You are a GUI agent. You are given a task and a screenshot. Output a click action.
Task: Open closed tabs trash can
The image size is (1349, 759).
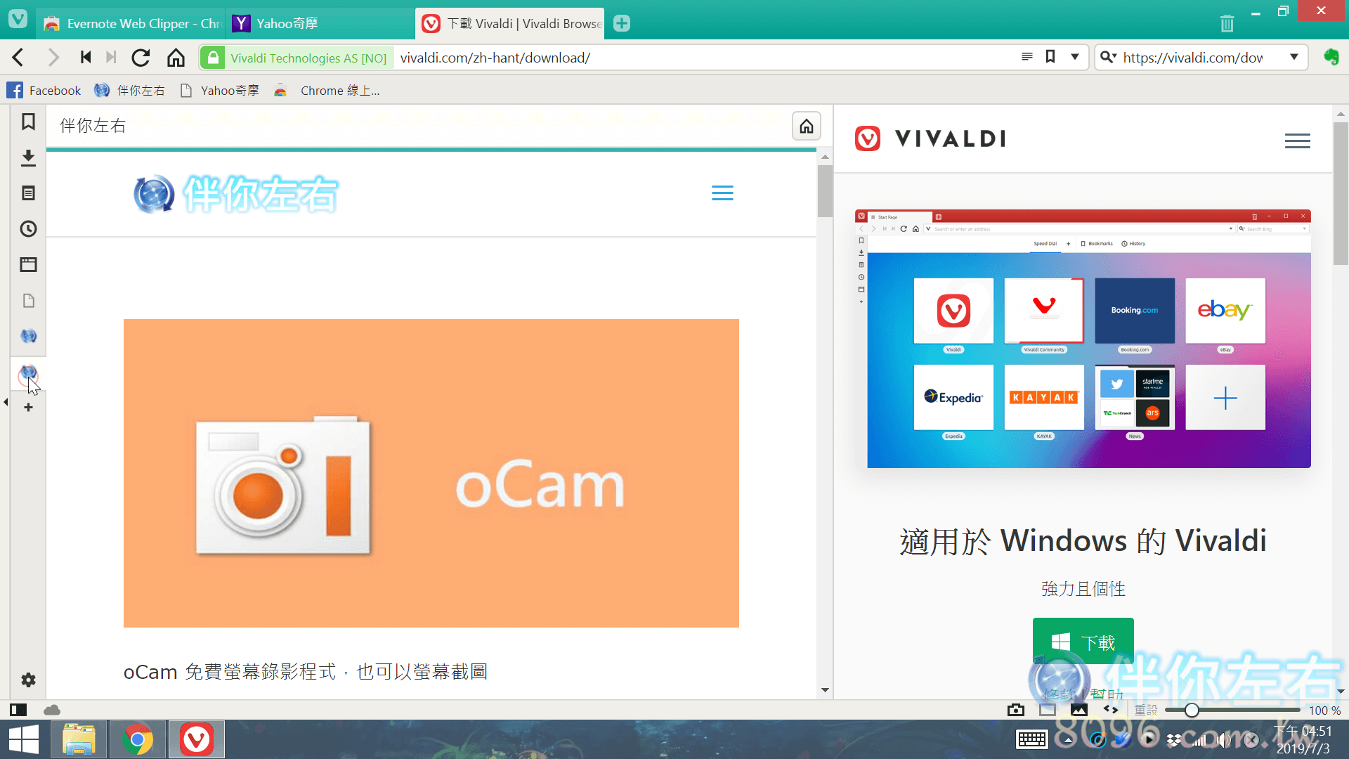[x=1227, y=23]
